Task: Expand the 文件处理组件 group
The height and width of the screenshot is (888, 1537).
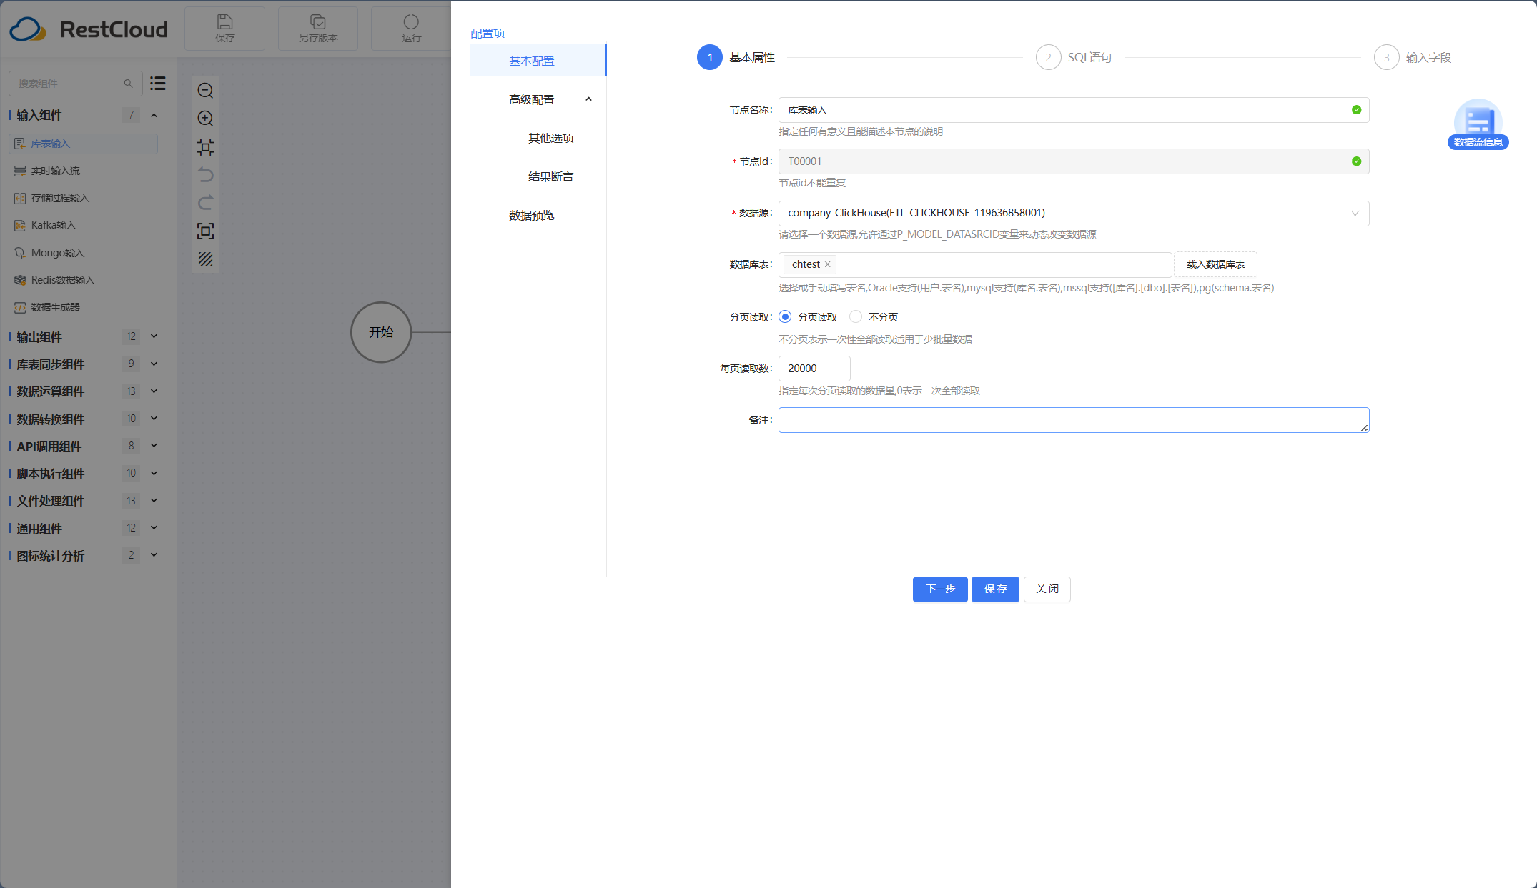Action: pos(154,501)
